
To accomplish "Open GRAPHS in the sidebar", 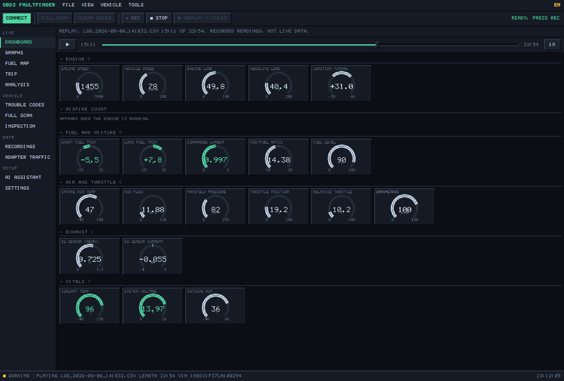I will click(28, 53).
